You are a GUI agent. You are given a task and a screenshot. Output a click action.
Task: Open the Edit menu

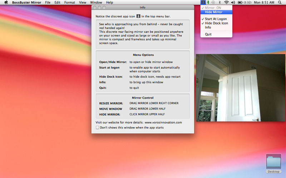click(57, 2)
